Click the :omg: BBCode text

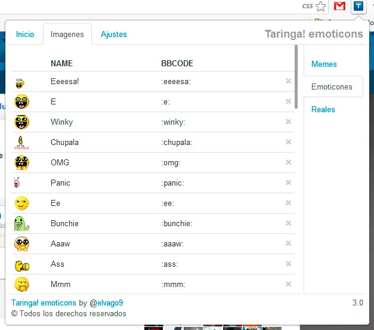coord(171,163)
